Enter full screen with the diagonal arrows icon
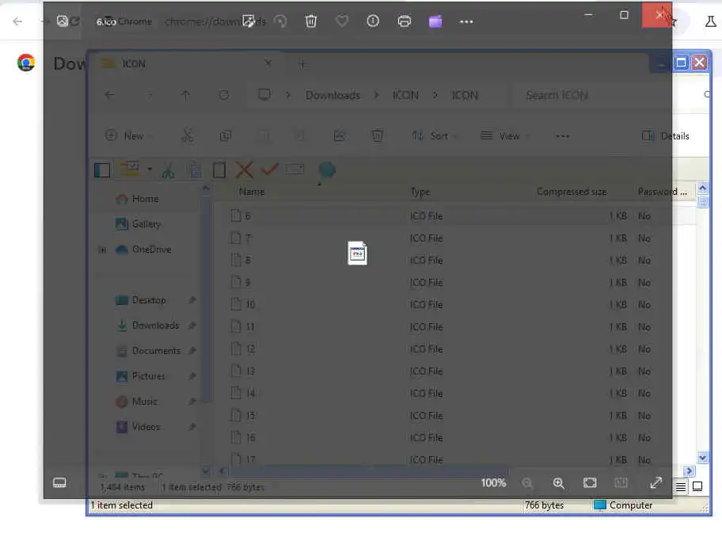722x556 pixels. pyautogui.click(x=655, y=482)
